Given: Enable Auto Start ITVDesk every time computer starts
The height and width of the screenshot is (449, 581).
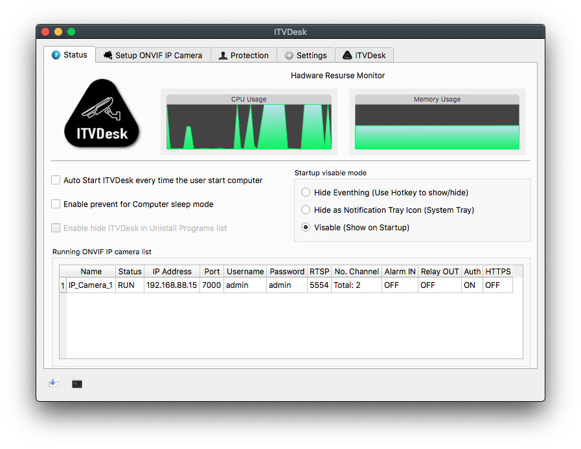Looking at the screenshot, I should [56, 180].
